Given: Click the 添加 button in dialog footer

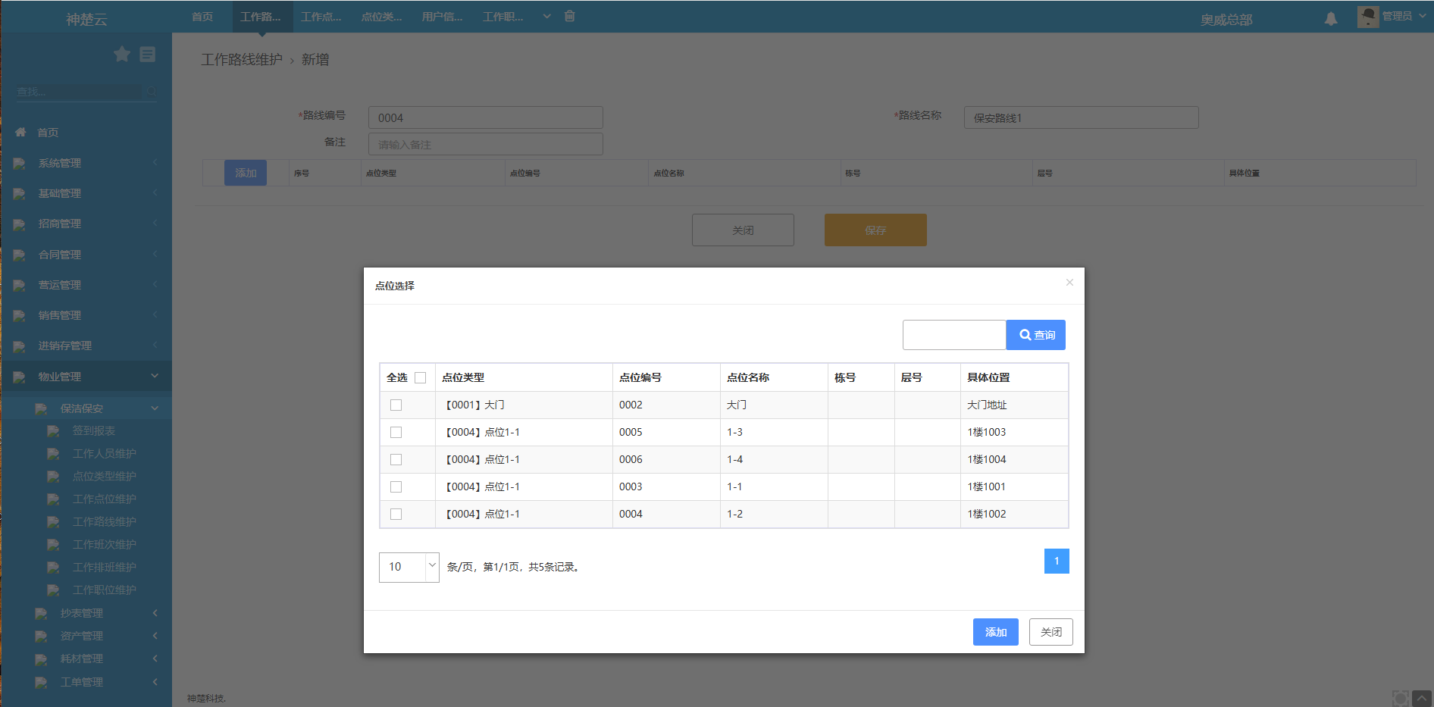Looking at the screenshot, I should click(x=996, y=632).
